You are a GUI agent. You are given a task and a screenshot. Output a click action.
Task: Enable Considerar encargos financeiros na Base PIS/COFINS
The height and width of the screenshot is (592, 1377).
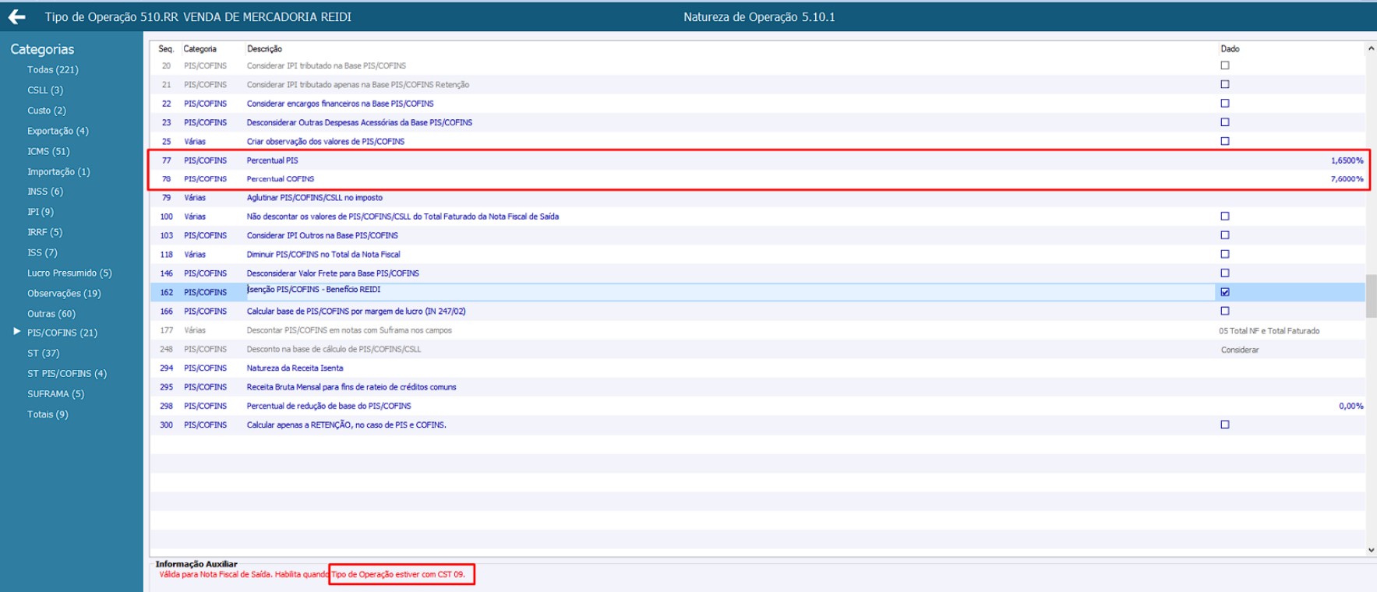tap(1225, 103)
